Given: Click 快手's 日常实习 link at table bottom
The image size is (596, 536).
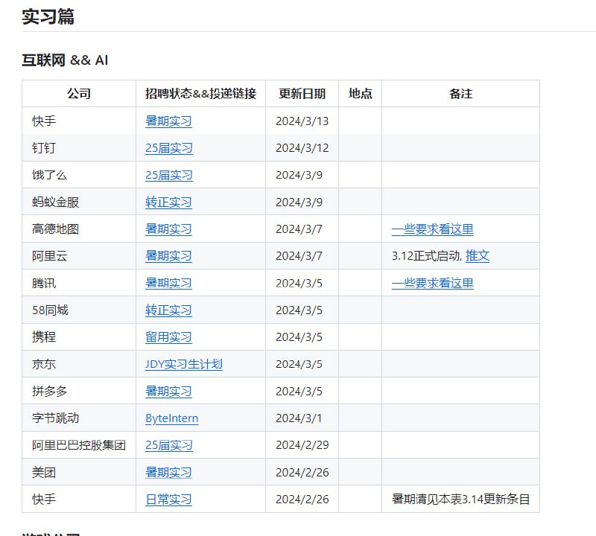Looking at the screenshot, I should (168, 499).
